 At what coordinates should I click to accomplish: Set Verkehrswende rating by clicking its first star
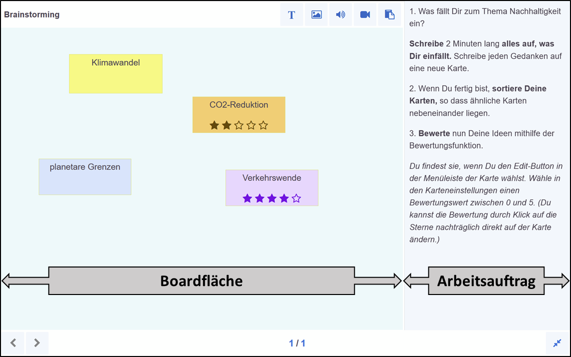tap(247, 198)
